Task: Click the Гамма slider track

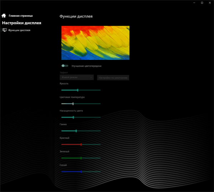Action: (81, 131)
